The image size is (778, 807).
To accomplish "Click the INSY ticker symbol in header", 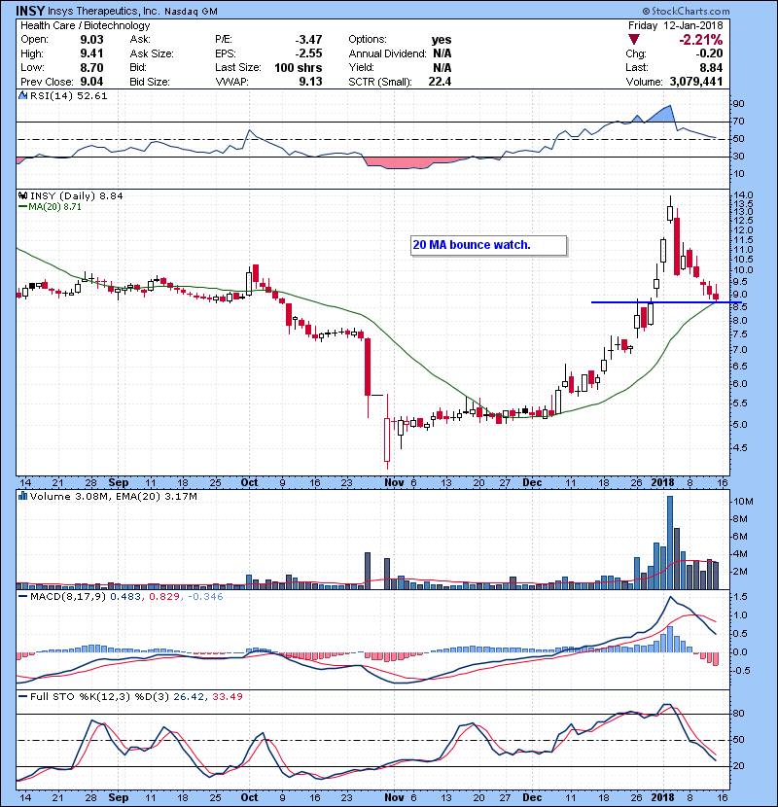I will [30, 11].
